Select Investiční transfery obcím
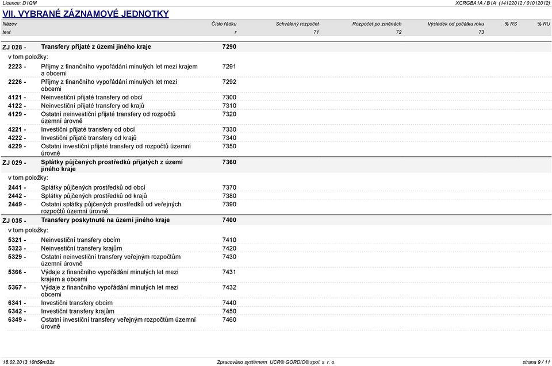This screenshot has height=366, width=552. pos(76,303)
